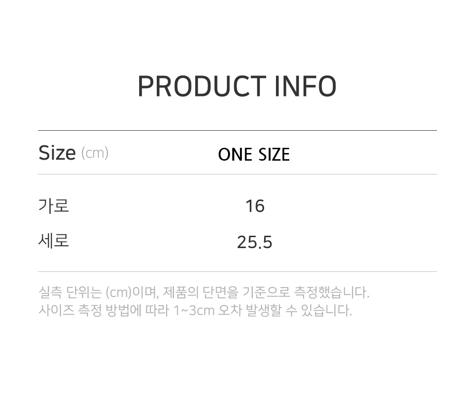
Task: Click the 세로 value 25.5
Action: tap(255, 242)
